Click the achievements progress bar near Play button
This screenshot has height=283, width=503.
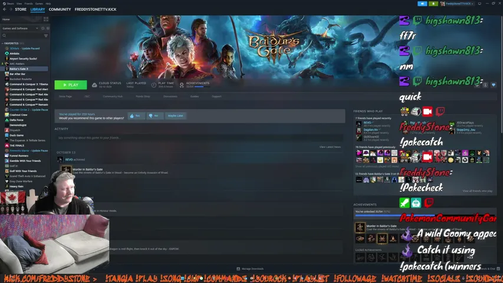202,87
